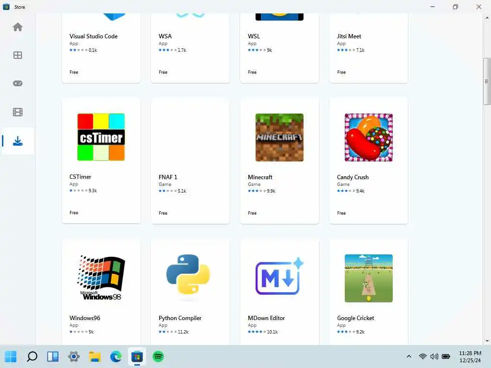This screenshot has width=491, height=368.
Task: Open the WSA app title
Action: pos(165,36)
